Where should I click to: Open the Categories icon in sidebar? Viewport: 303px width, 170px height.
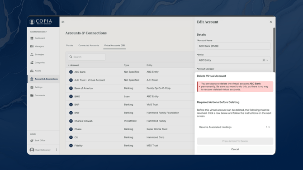pos(32,62)
